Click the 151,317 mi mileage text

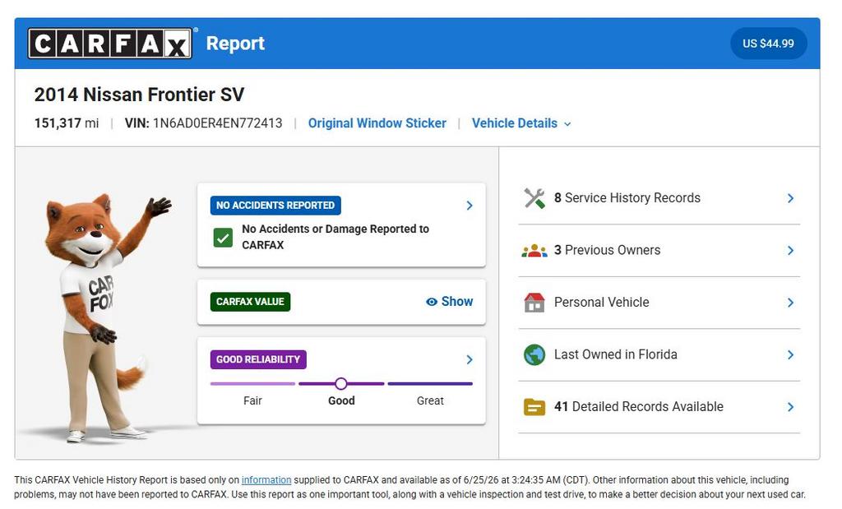[67, 123]
